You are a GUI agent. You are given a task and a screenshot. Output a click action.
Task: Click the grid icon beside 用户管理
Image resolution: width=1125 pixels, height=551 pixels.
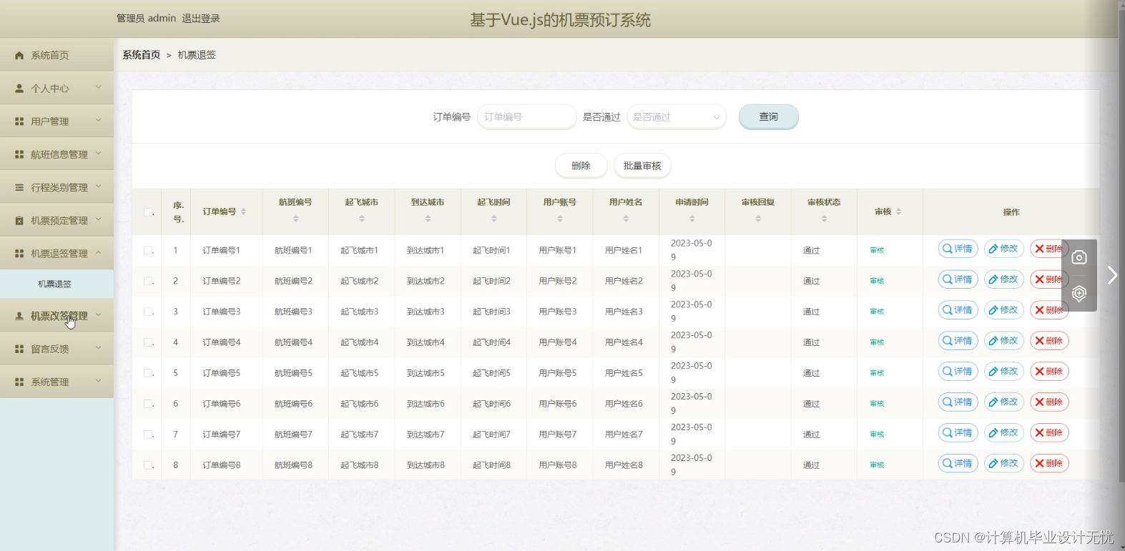19,121
